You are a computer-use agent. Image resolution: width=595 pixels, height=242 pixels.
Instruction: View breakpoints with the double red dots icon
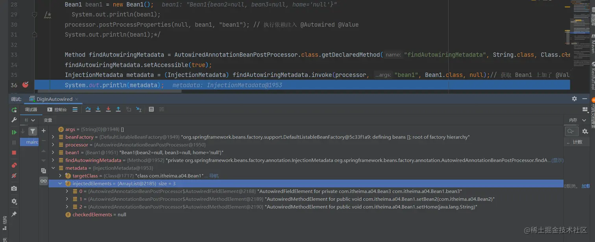coord(14,165)
